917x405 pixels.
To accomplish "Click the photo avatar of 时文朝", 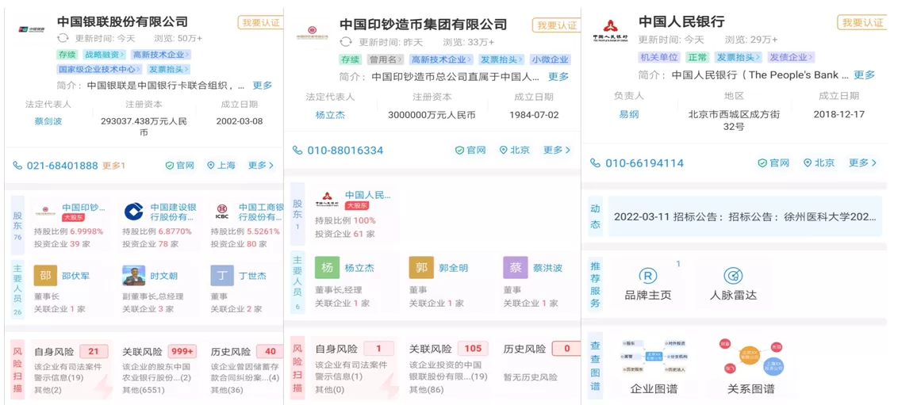I will 133,276.
